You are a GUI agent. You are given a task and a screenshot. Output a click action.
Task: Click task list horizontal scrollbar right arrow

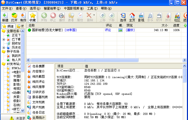(x=184, y=60)
